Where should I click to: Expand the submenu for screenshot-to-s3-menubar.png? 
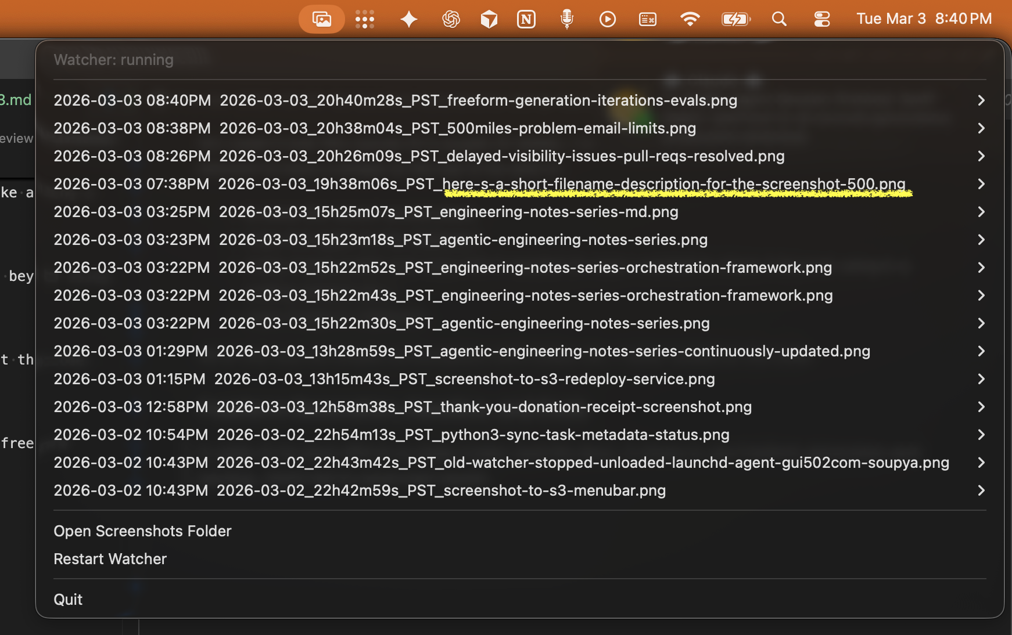[981, 490]
